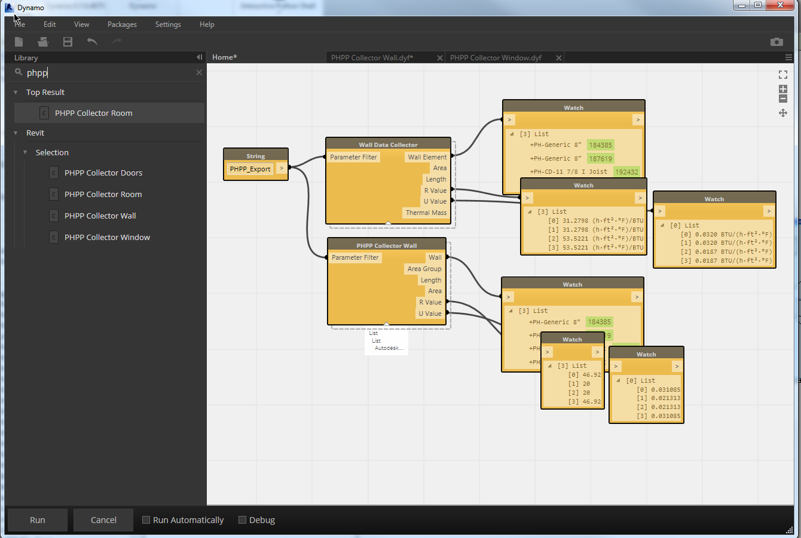801x538 pixels.
Task: Click the top Watch node input port arrow
Action: point(509,120)
